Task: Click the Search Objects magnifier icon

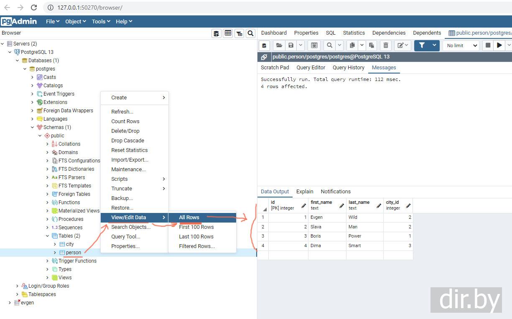Action: (x=250, y=33)
